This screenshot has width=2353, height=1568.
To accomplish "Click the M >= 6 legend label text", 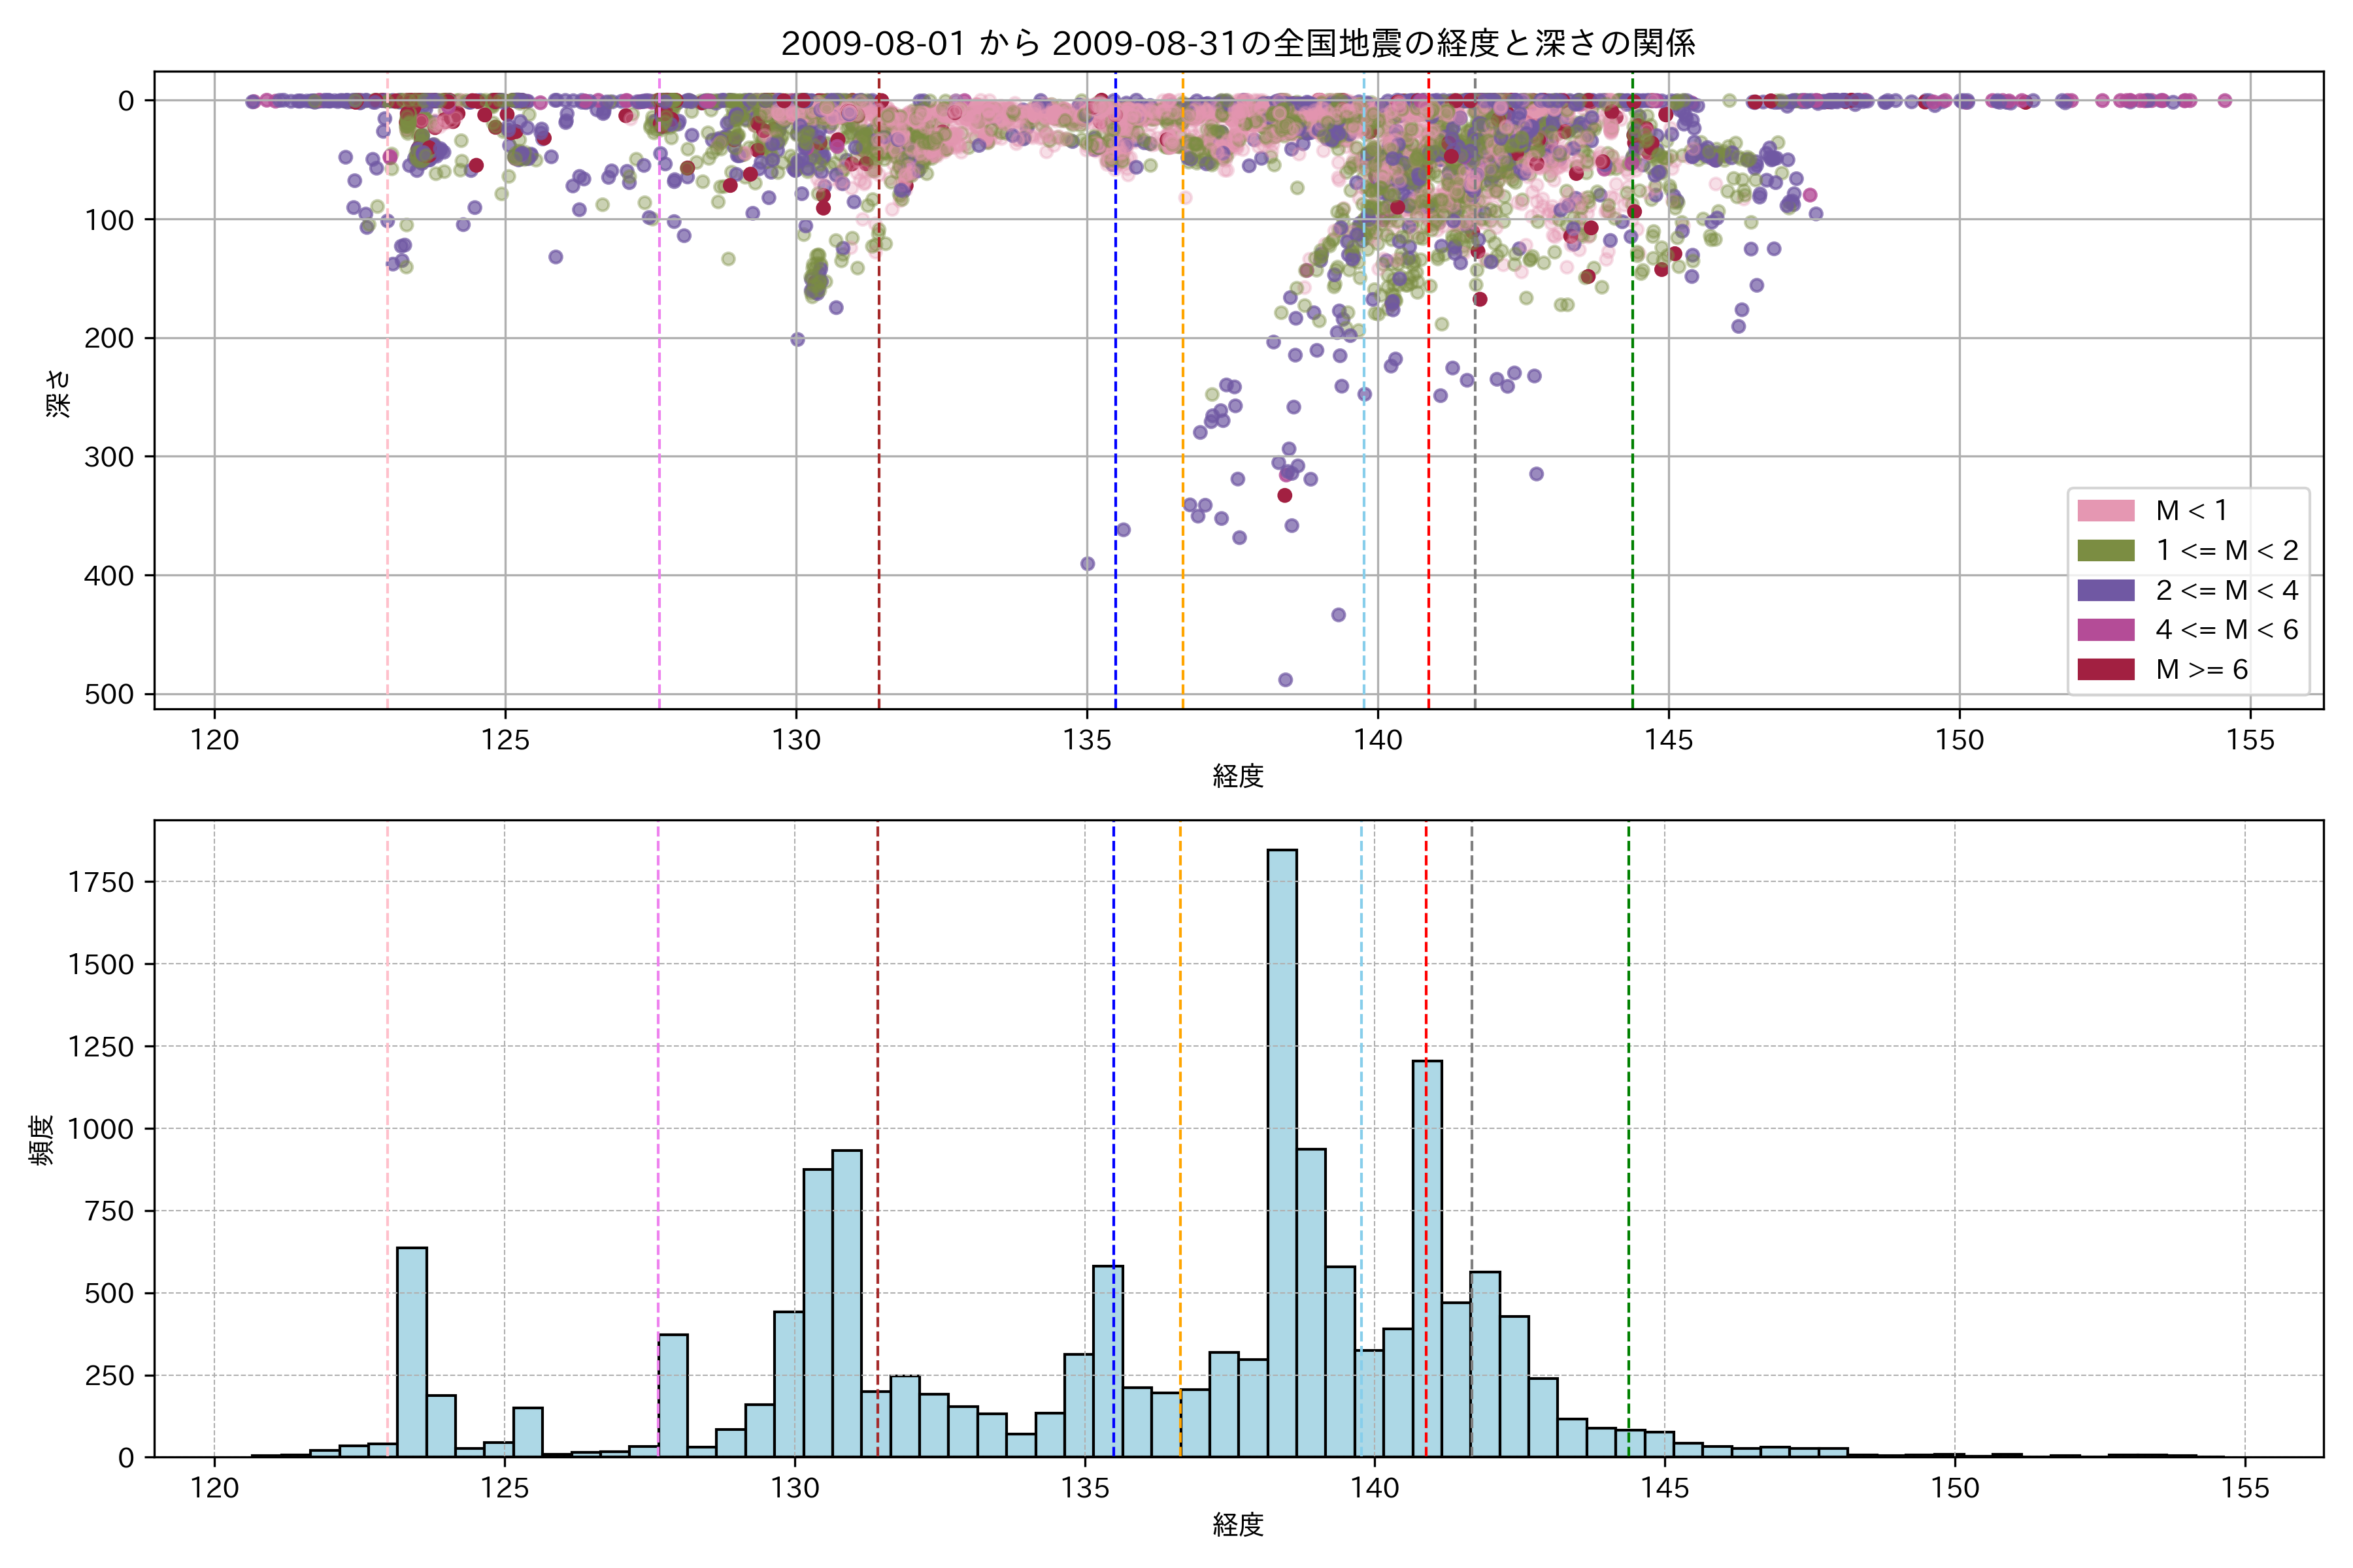I will 2201,669.
